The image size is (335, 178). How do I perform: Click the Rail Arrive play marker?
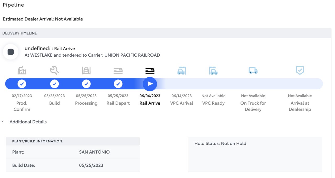click(x=150, y=84)
